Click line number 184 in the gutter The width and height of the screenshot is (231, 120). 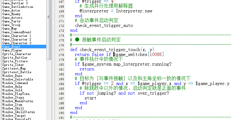click(x=61, y=84)
